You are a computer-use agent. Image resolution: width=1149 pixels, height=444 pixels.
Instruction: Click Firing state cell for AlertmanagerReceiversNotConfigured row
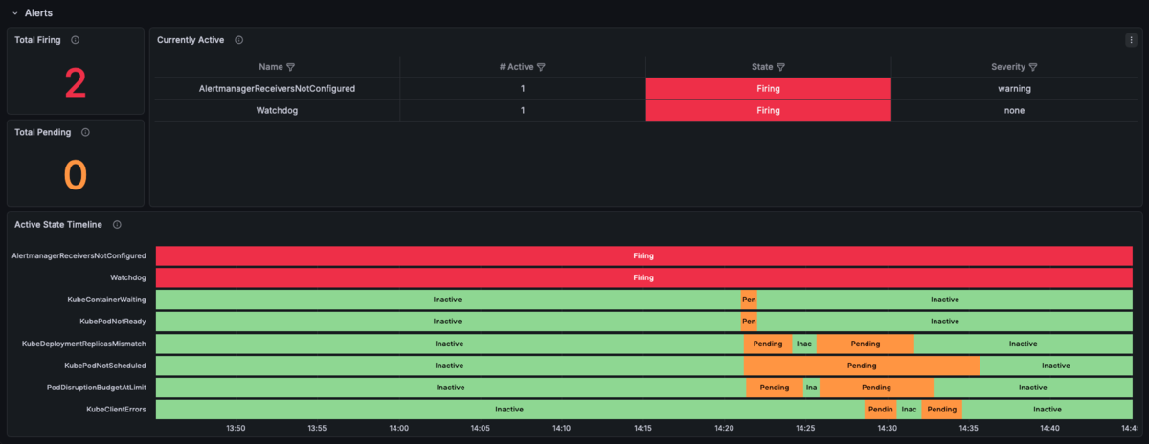click(768, 88)
